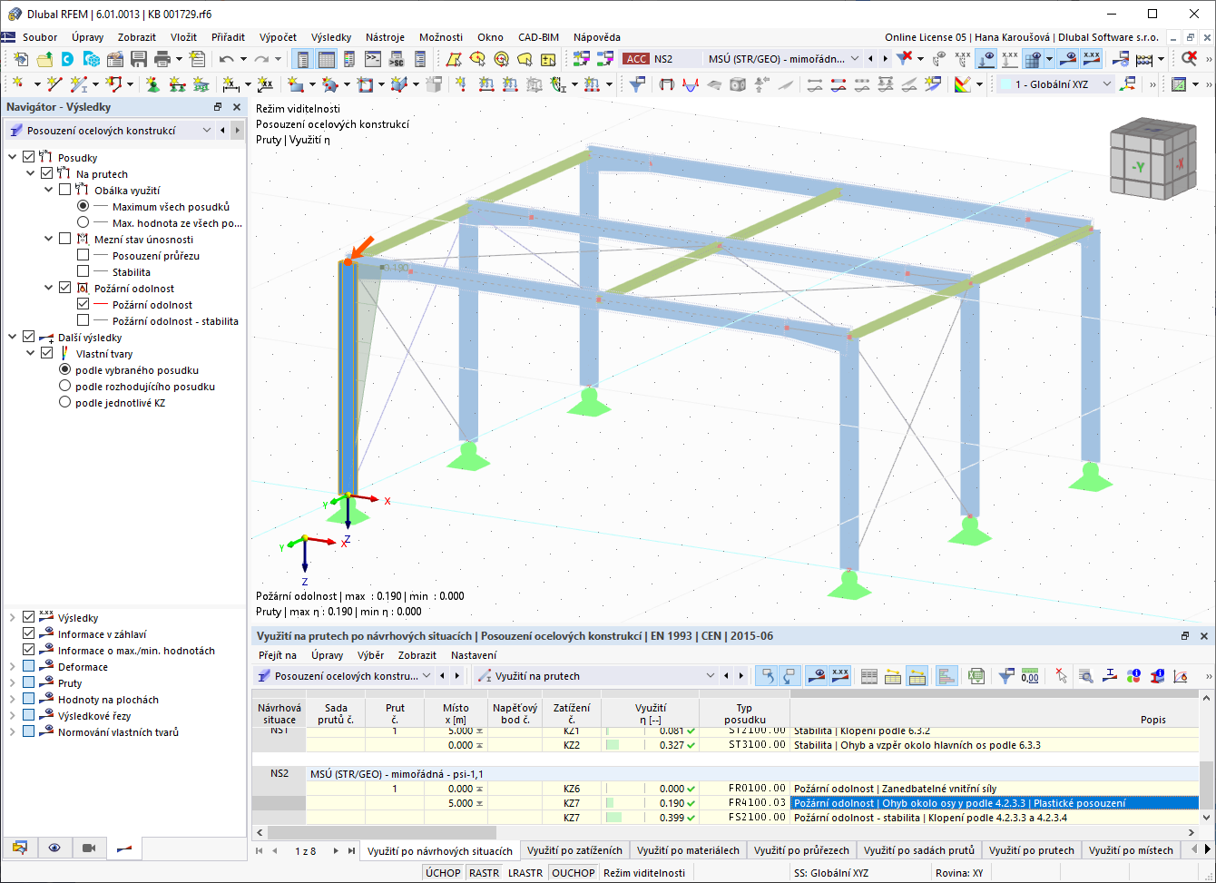Switch to Využití po zatíženích tab
The height and width of the screenshot is (883, 1216).
574,850
